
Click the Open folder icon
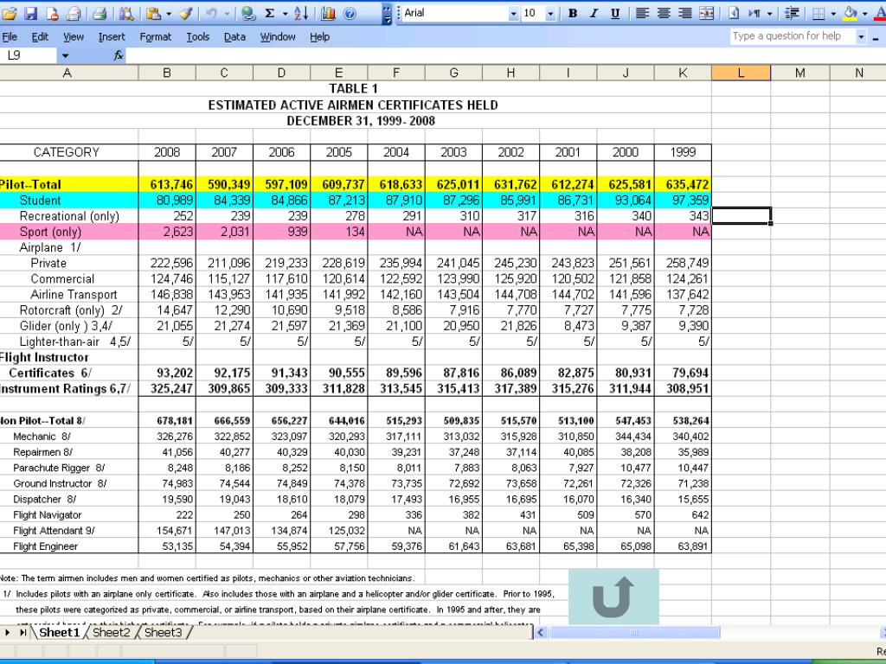(10, 13)
